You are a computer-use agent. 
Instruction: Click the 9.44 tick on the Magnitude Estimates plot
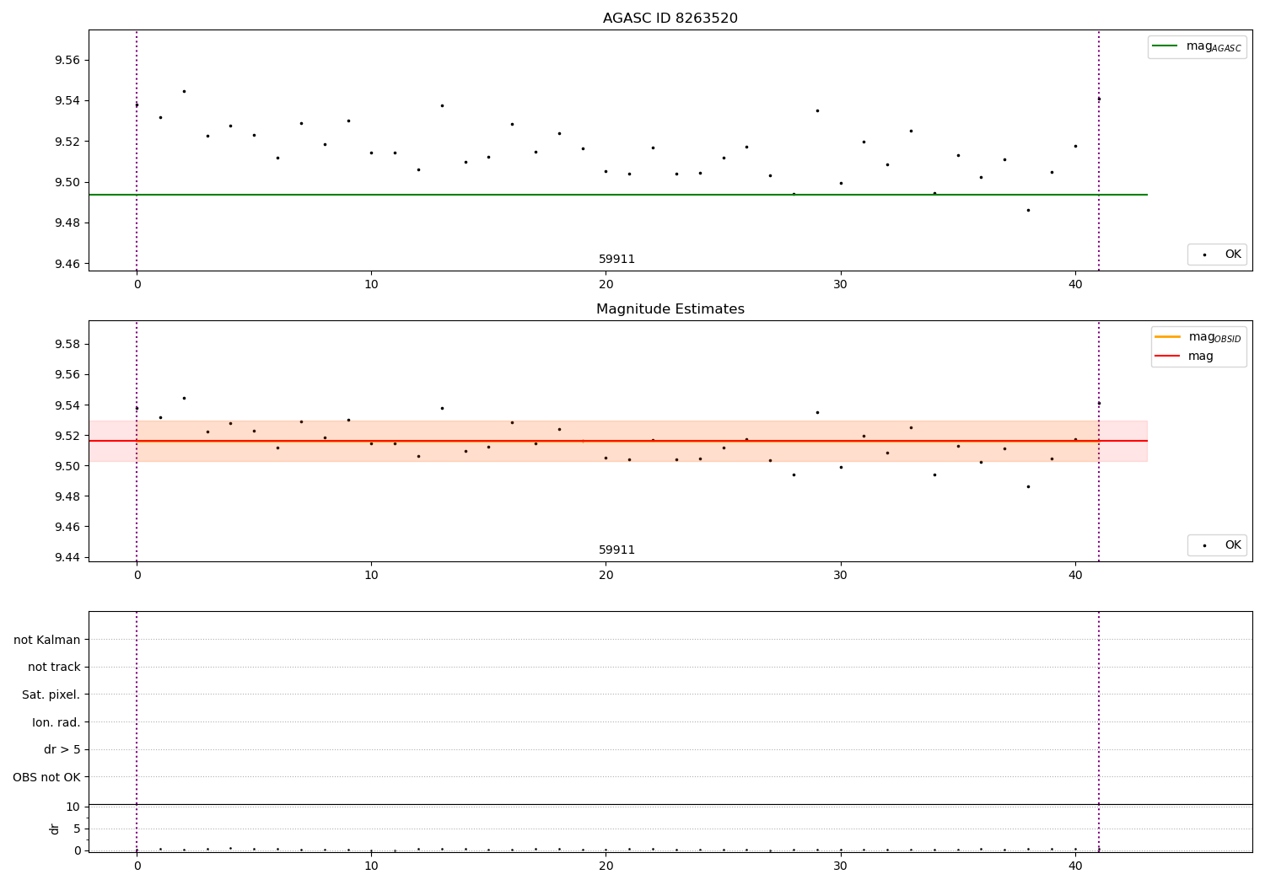click(x=67, y=557)
